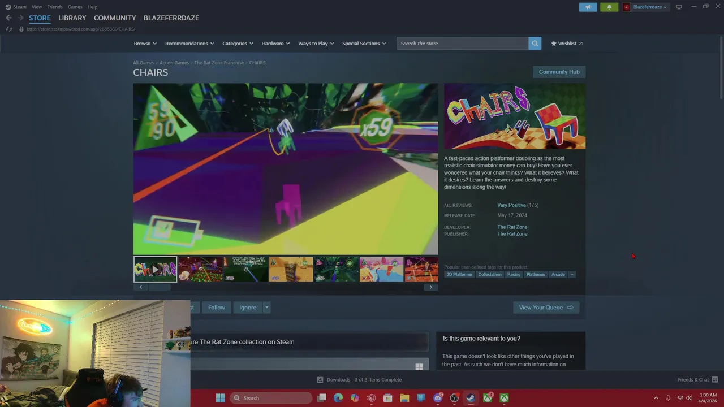Enter Big Picture mode via monitor icon
Viewport: 724px width, 407px height.
(679, 7)
